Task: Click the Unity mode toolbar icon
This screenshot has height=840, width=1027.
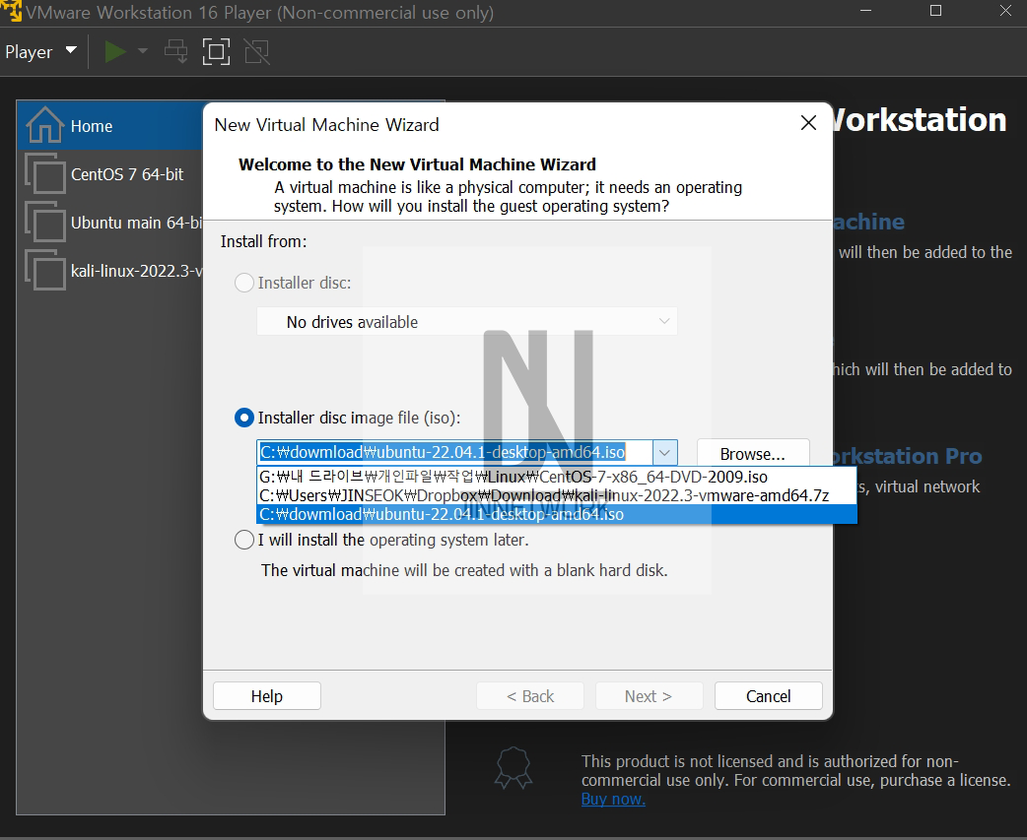Action: (256, 51)
